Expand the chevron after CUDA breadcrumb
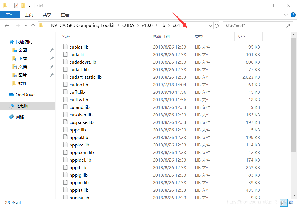 (x=138, y=25)
